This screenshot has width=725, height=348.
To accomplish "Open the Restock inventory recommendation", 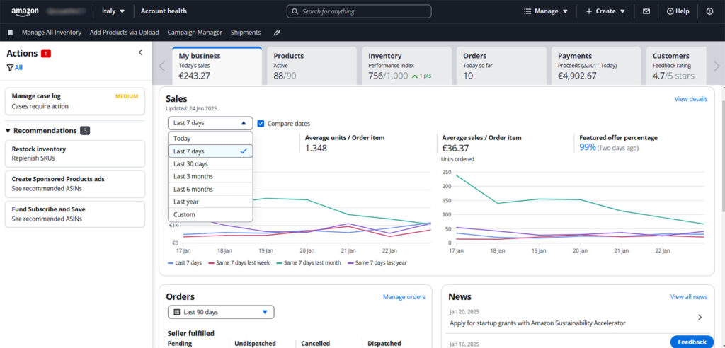I will click(75, 153).
